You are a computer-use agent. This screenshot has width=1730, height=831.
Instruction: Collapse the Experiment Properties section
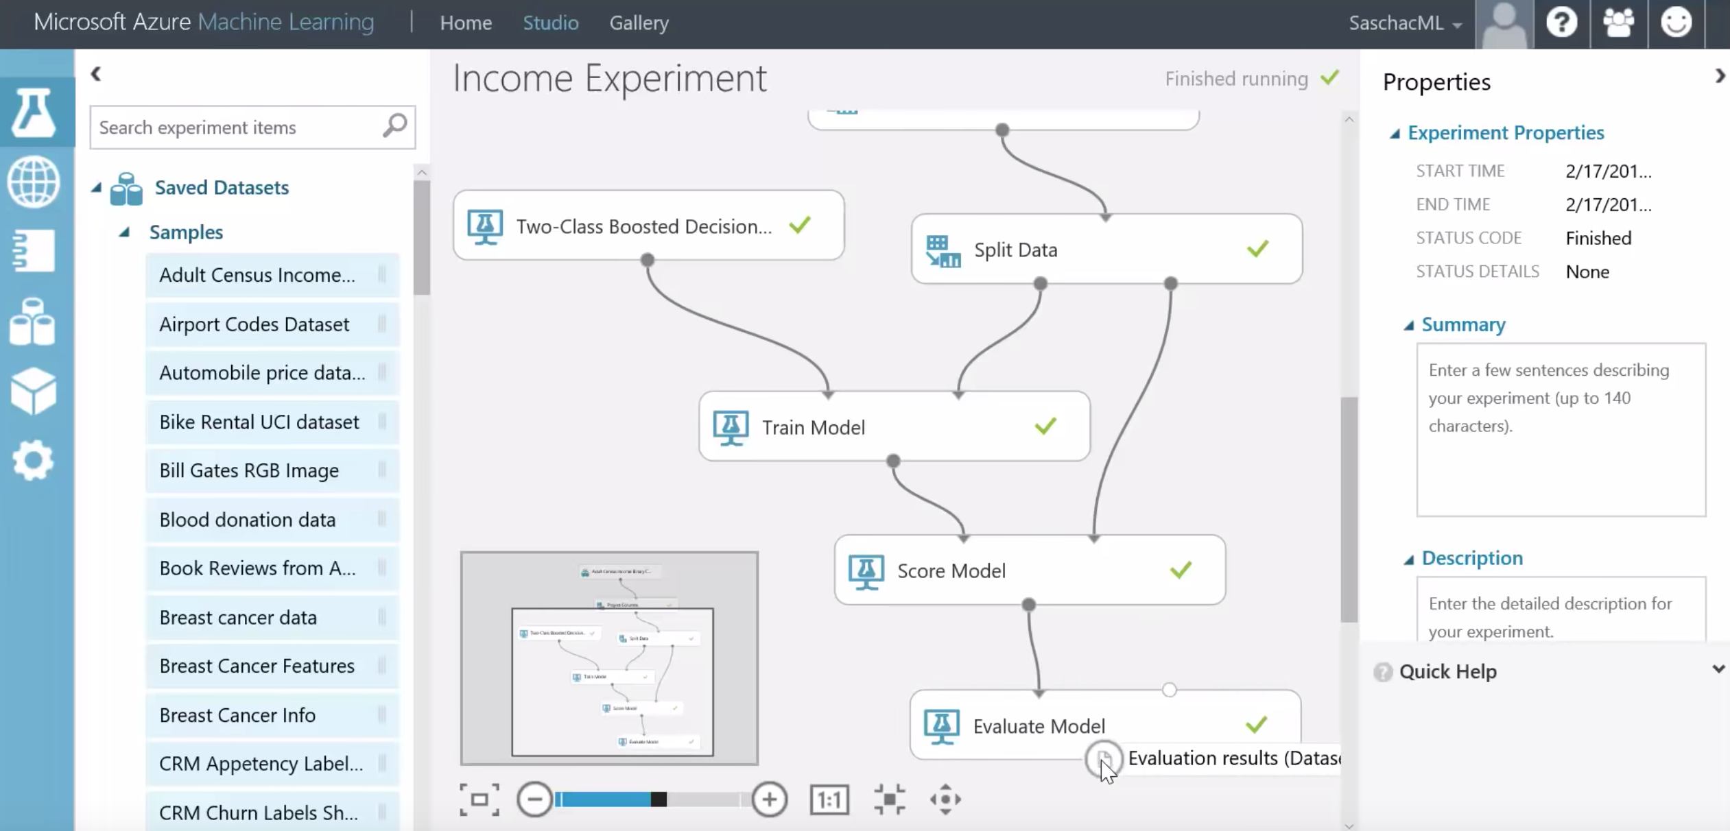1395,133
